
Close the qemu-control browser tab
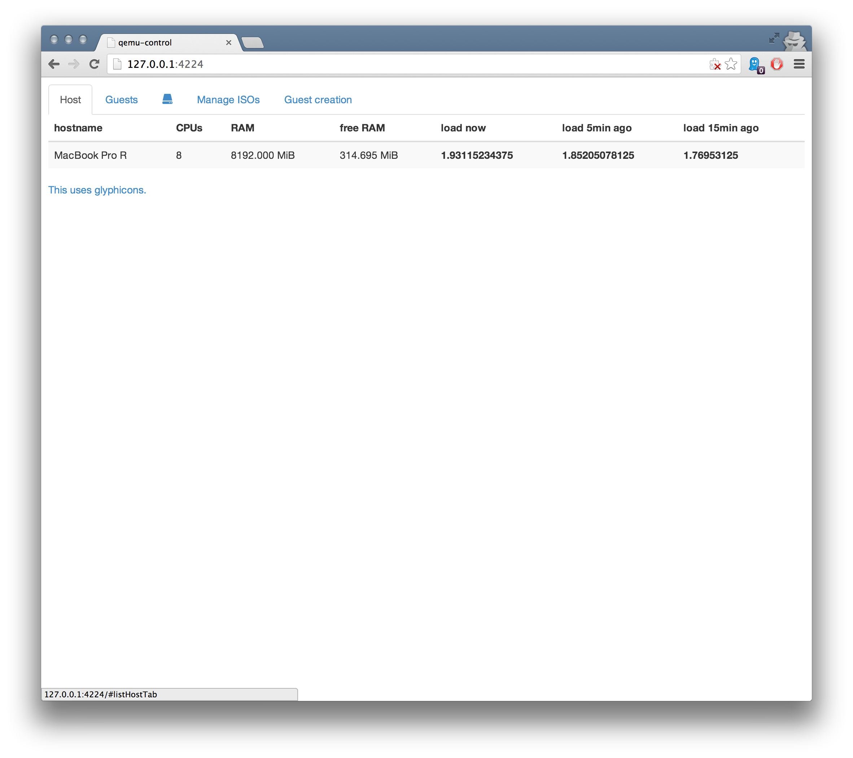(x=229, y=43)
